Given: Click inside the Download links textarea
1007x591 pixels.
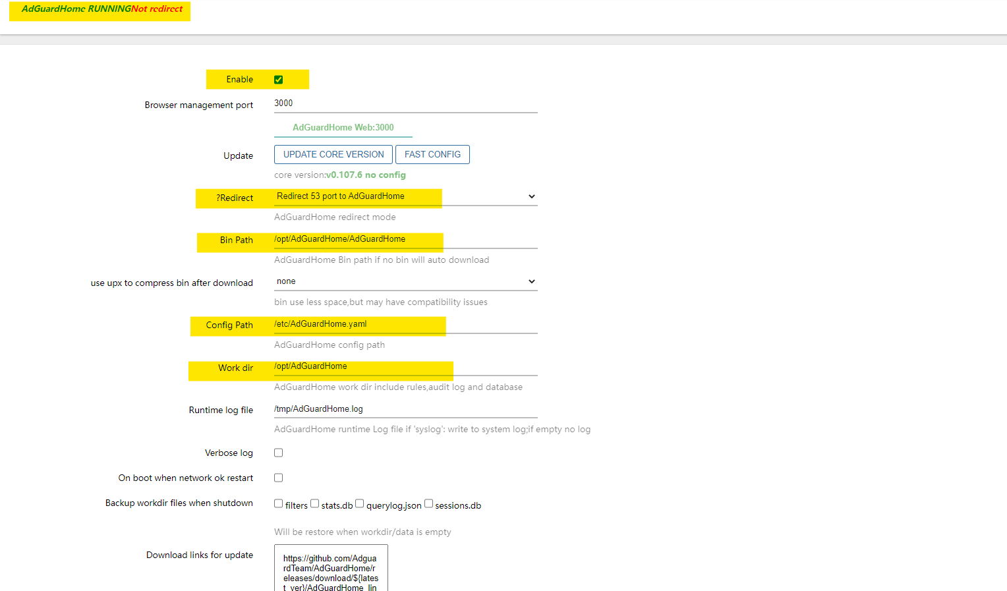Looking at the screenshot, I should 331,568.
